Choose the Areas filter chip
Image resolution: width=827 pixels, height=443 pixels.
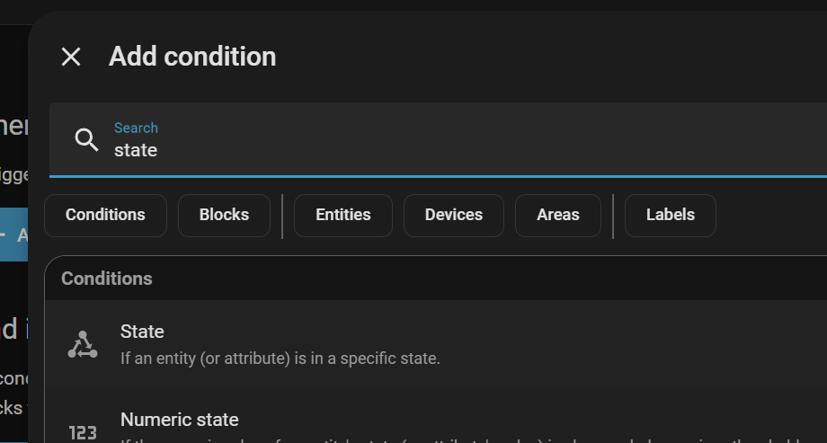click(558, 216)
